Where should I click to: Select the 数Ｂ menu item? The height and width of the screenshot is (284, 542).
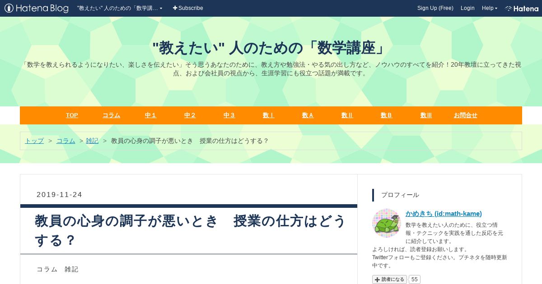pos(386,115)
